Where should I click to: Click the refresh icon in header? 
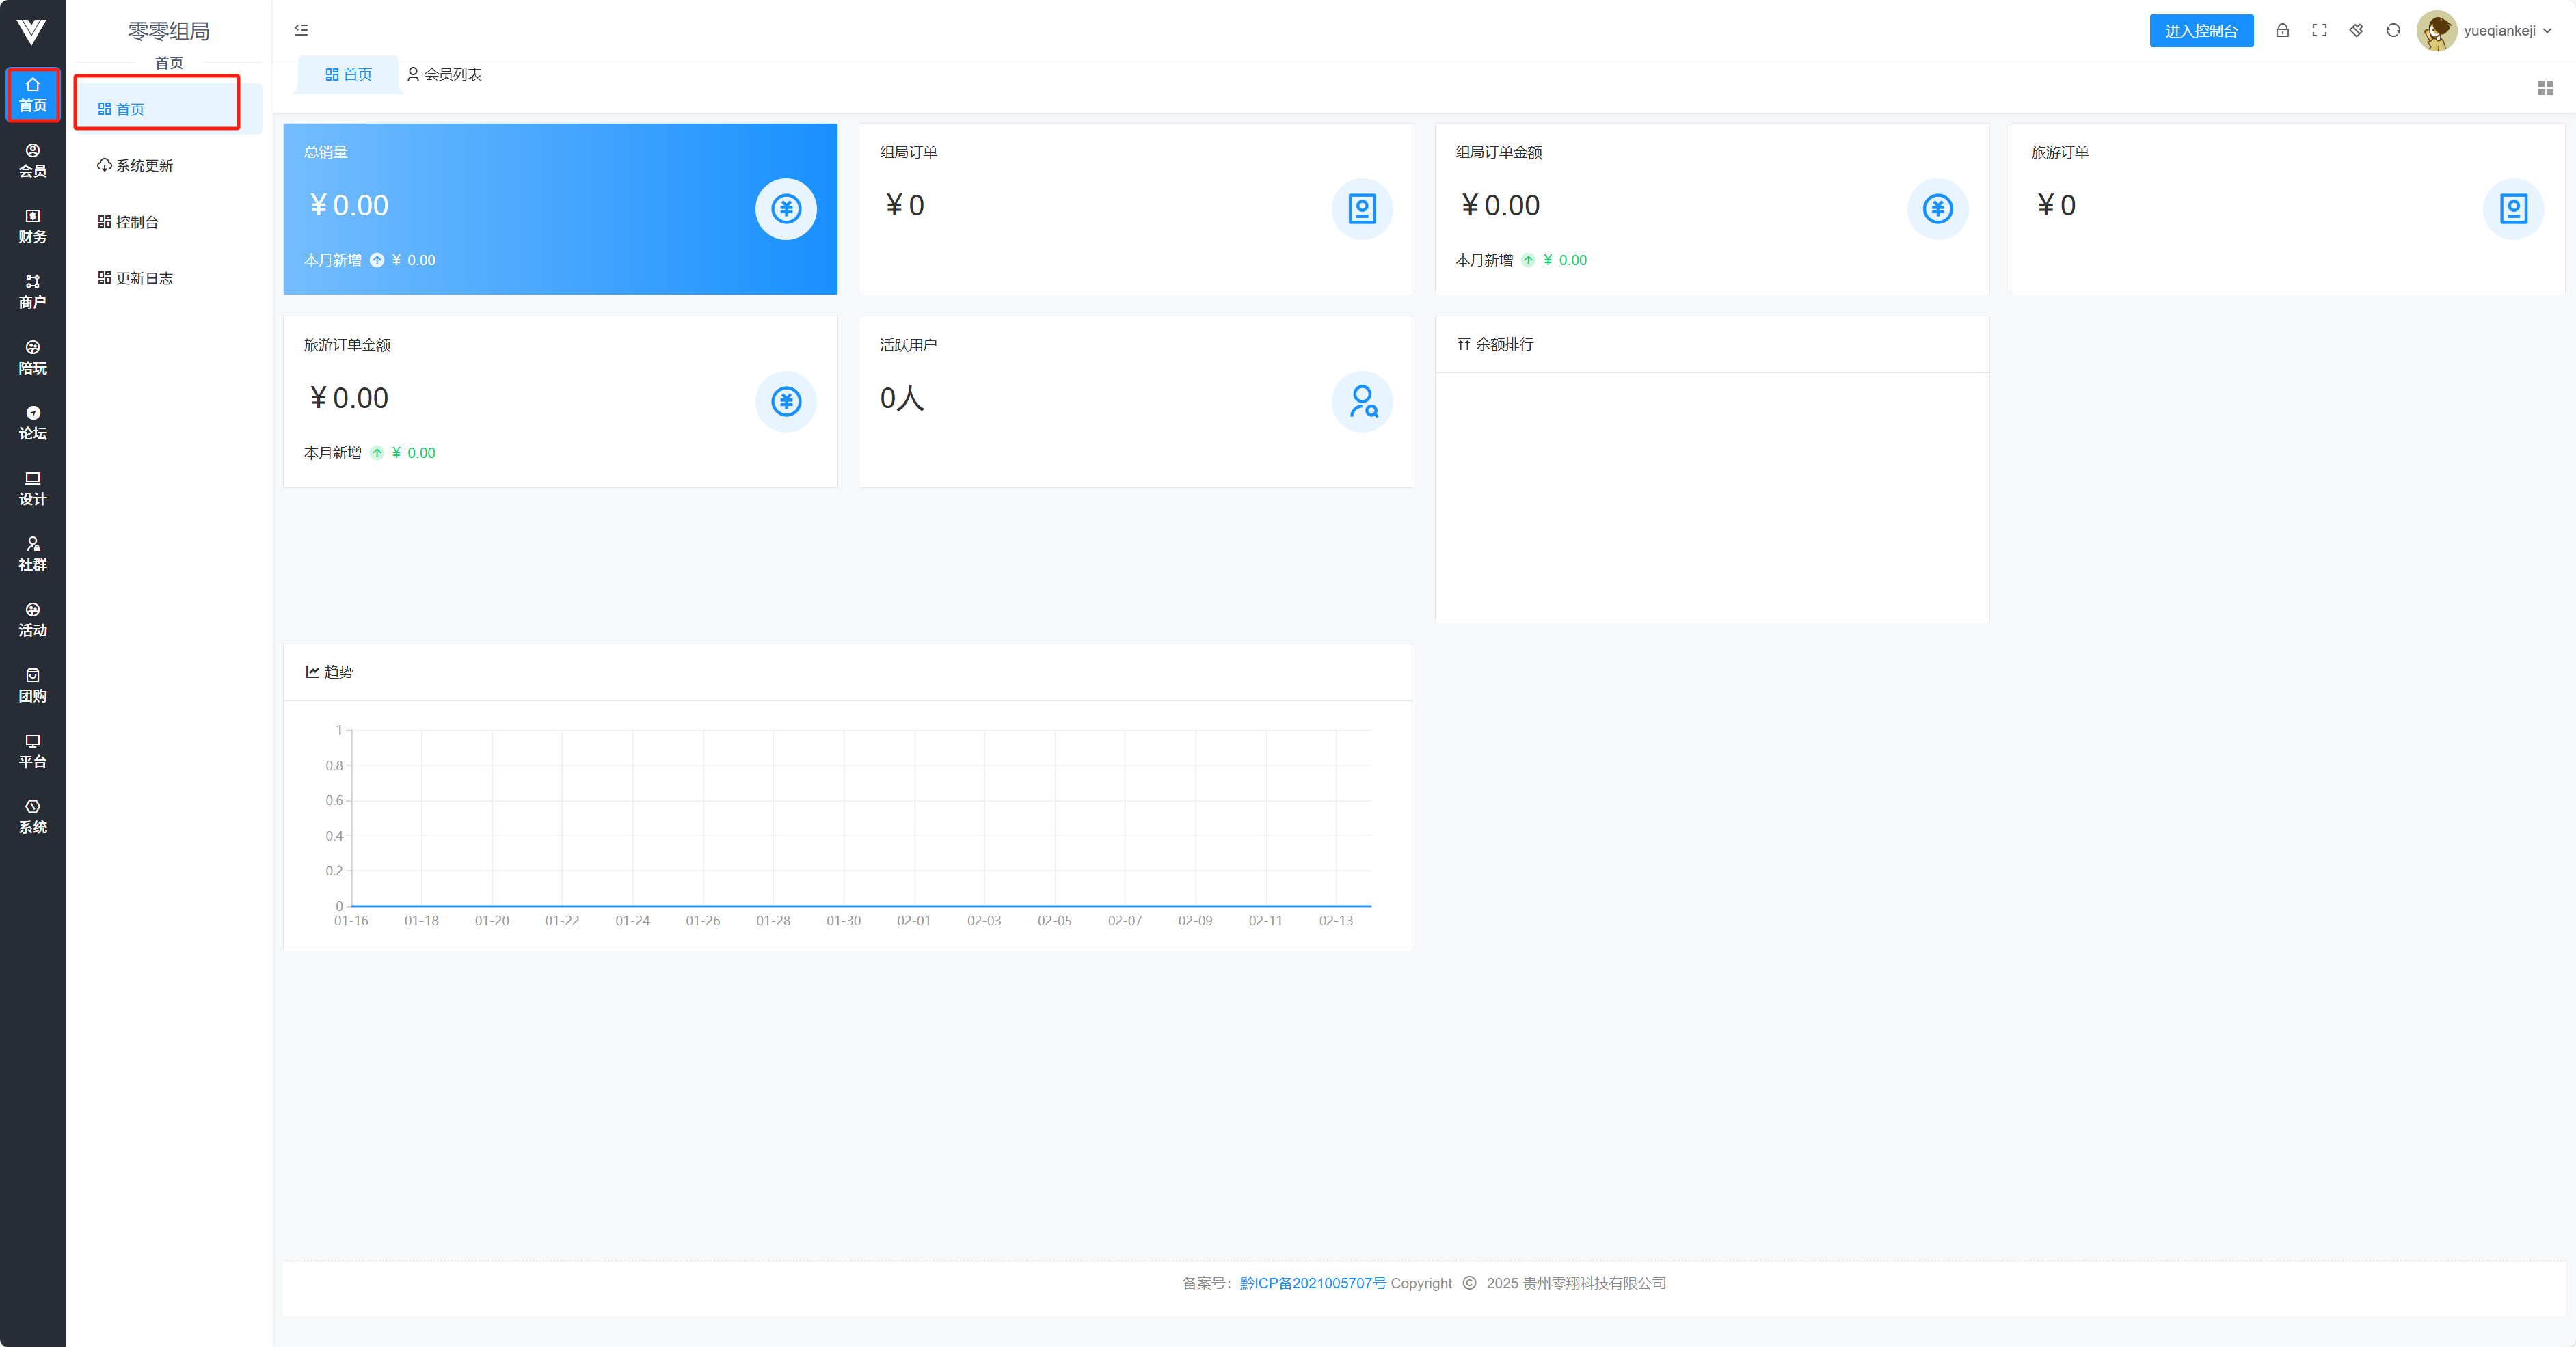tap(2393, 30)
